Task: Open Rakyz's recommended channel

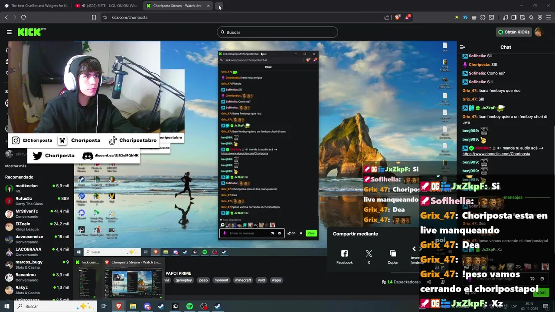Action: pos(37,290)
